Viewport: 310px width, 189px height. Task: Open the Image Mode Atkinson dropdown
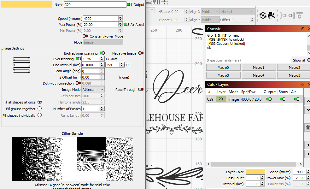pos(93,90)
